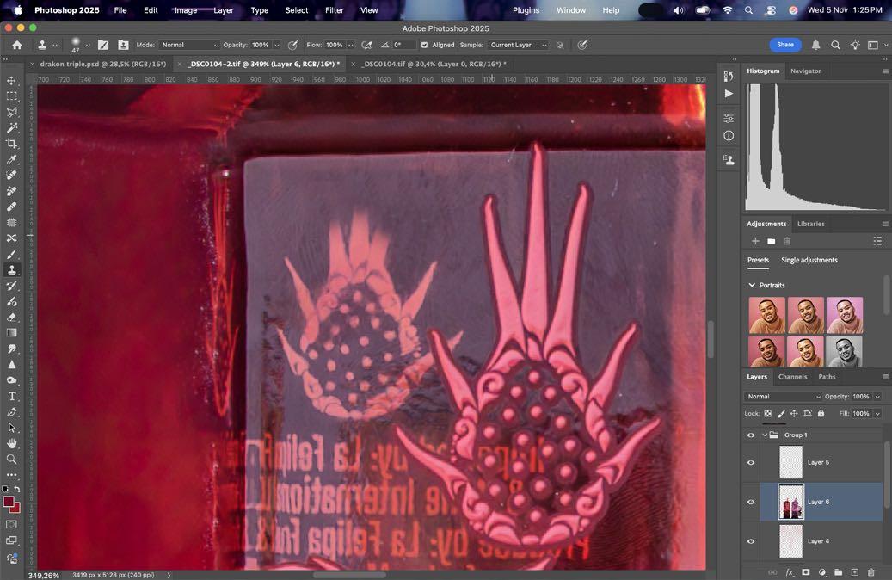Viewport: 892px width, 580px height.
Task: Create new adjustment layer icon
Action: (x=822, y=572)
